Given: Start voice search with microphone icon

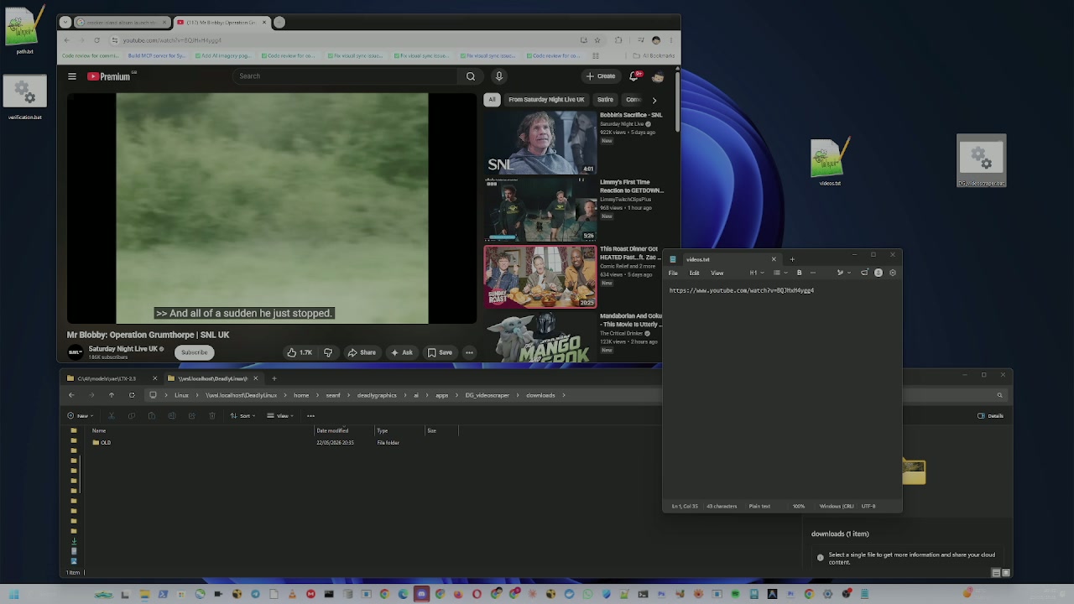Looking at the screenshot, I should [x=499, y=76].
